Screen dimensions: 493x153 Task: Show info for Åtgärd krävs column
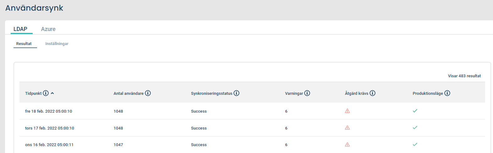click(x=373, y=93)
